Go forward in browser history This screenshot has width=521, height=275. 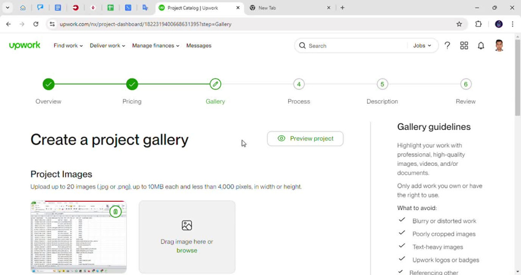click(x=22, y=24)
